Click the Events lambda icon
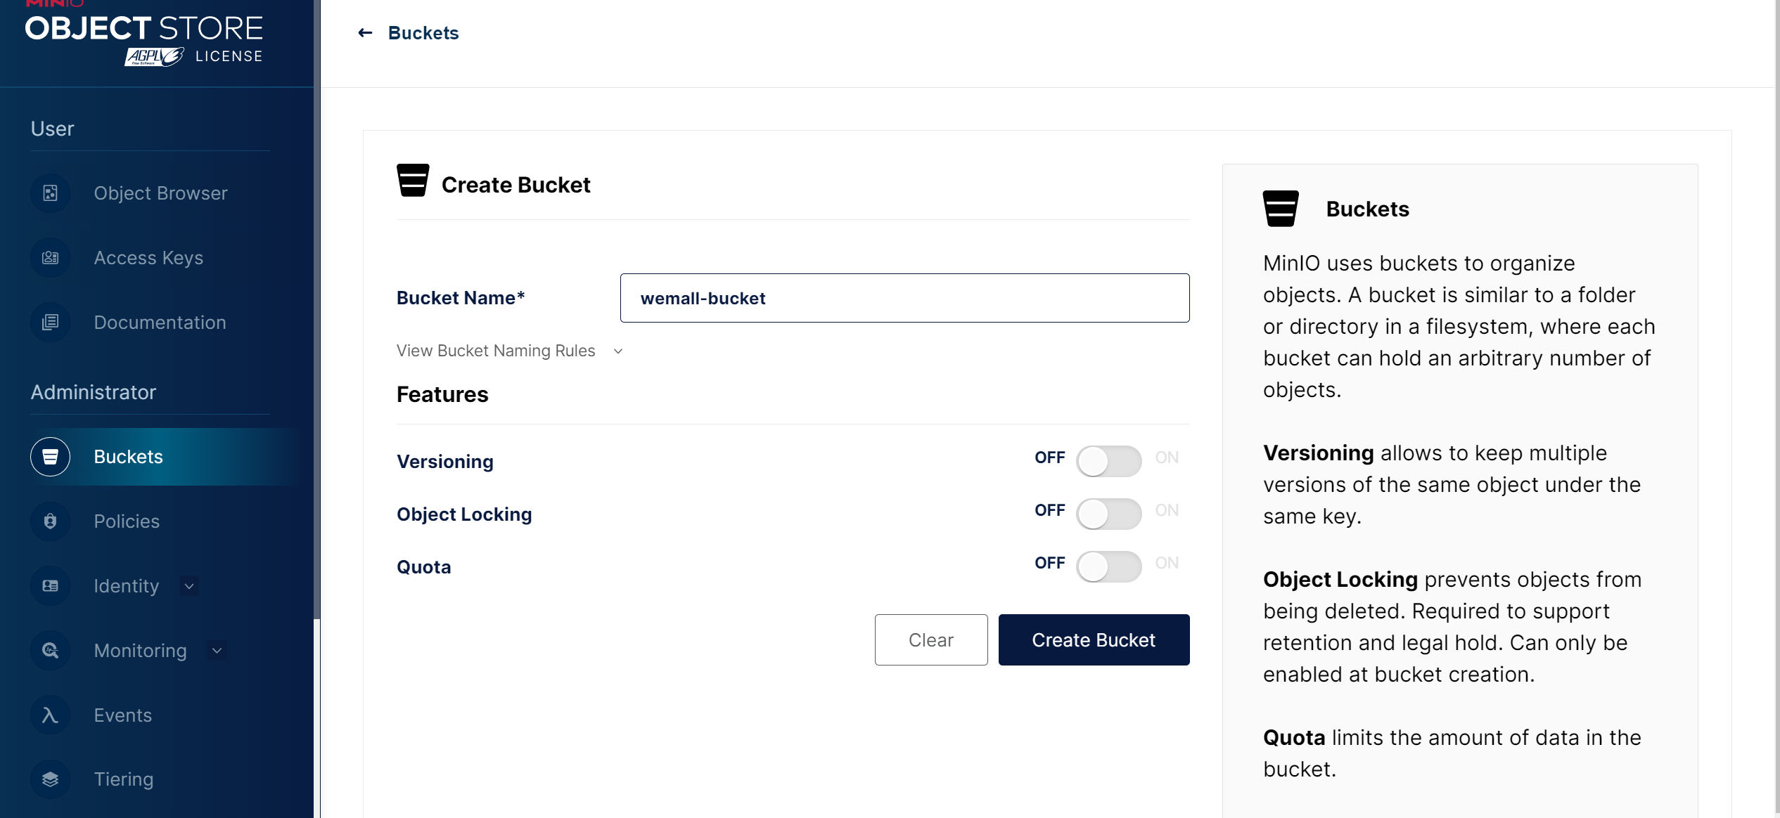 coord(50,715)
